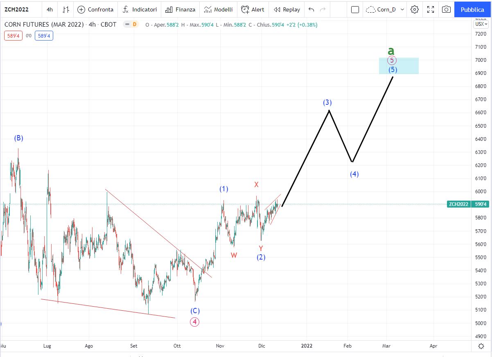The height and width of the screenshot is (357, 492).
Task: Change the 4h timeframe interval
Action: click(x=50, y=9)
